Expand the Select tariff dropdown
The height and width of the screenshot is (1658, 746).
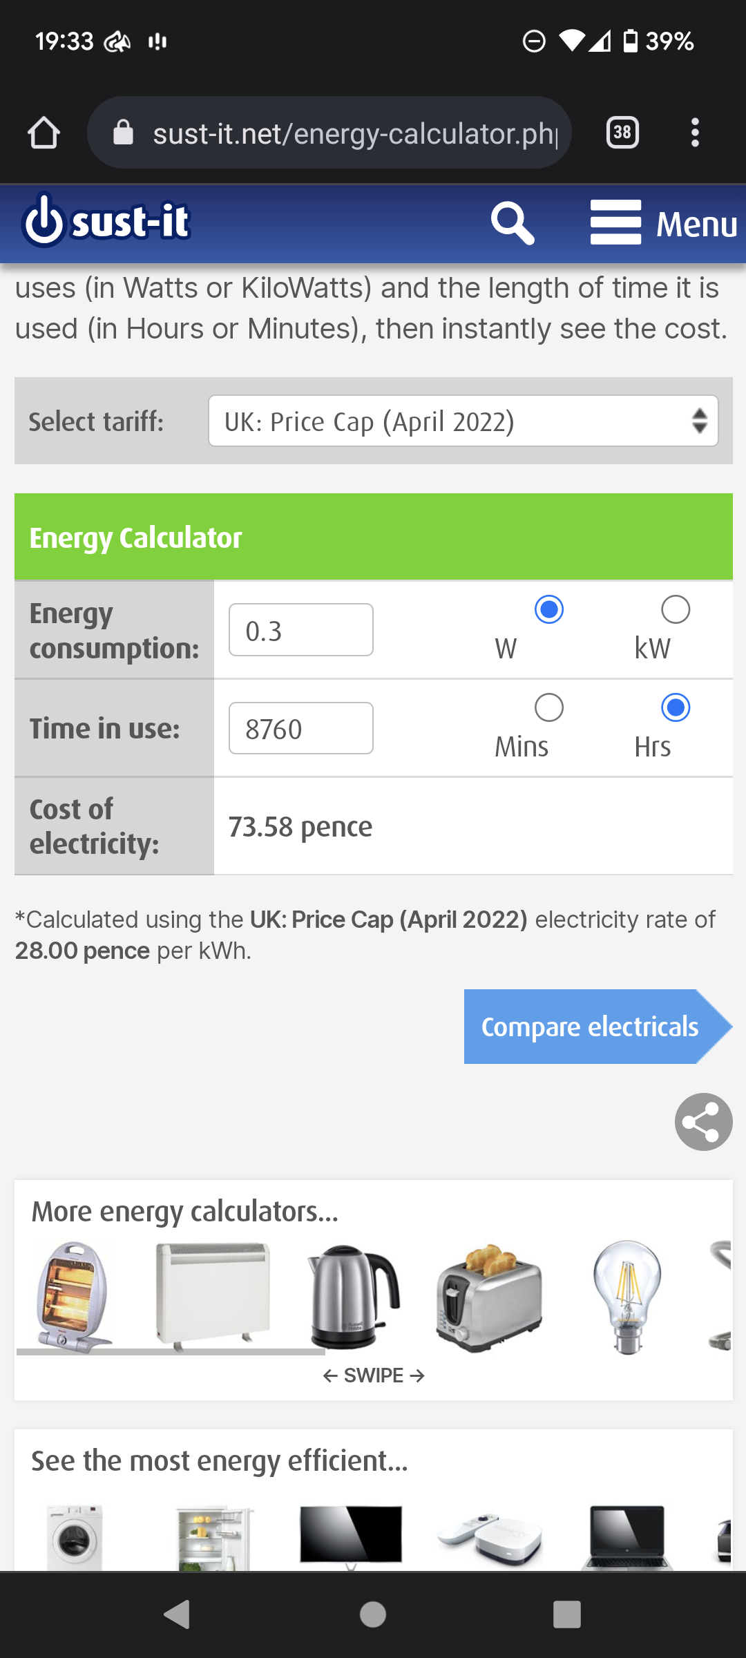(x=463, y=421)
